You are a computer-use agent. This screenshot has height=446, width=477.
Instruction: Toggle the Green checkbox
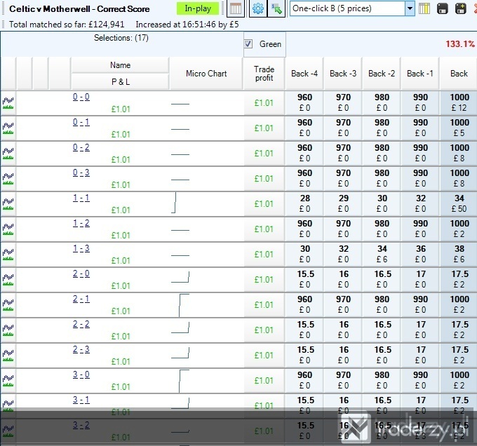coord(248,44)
